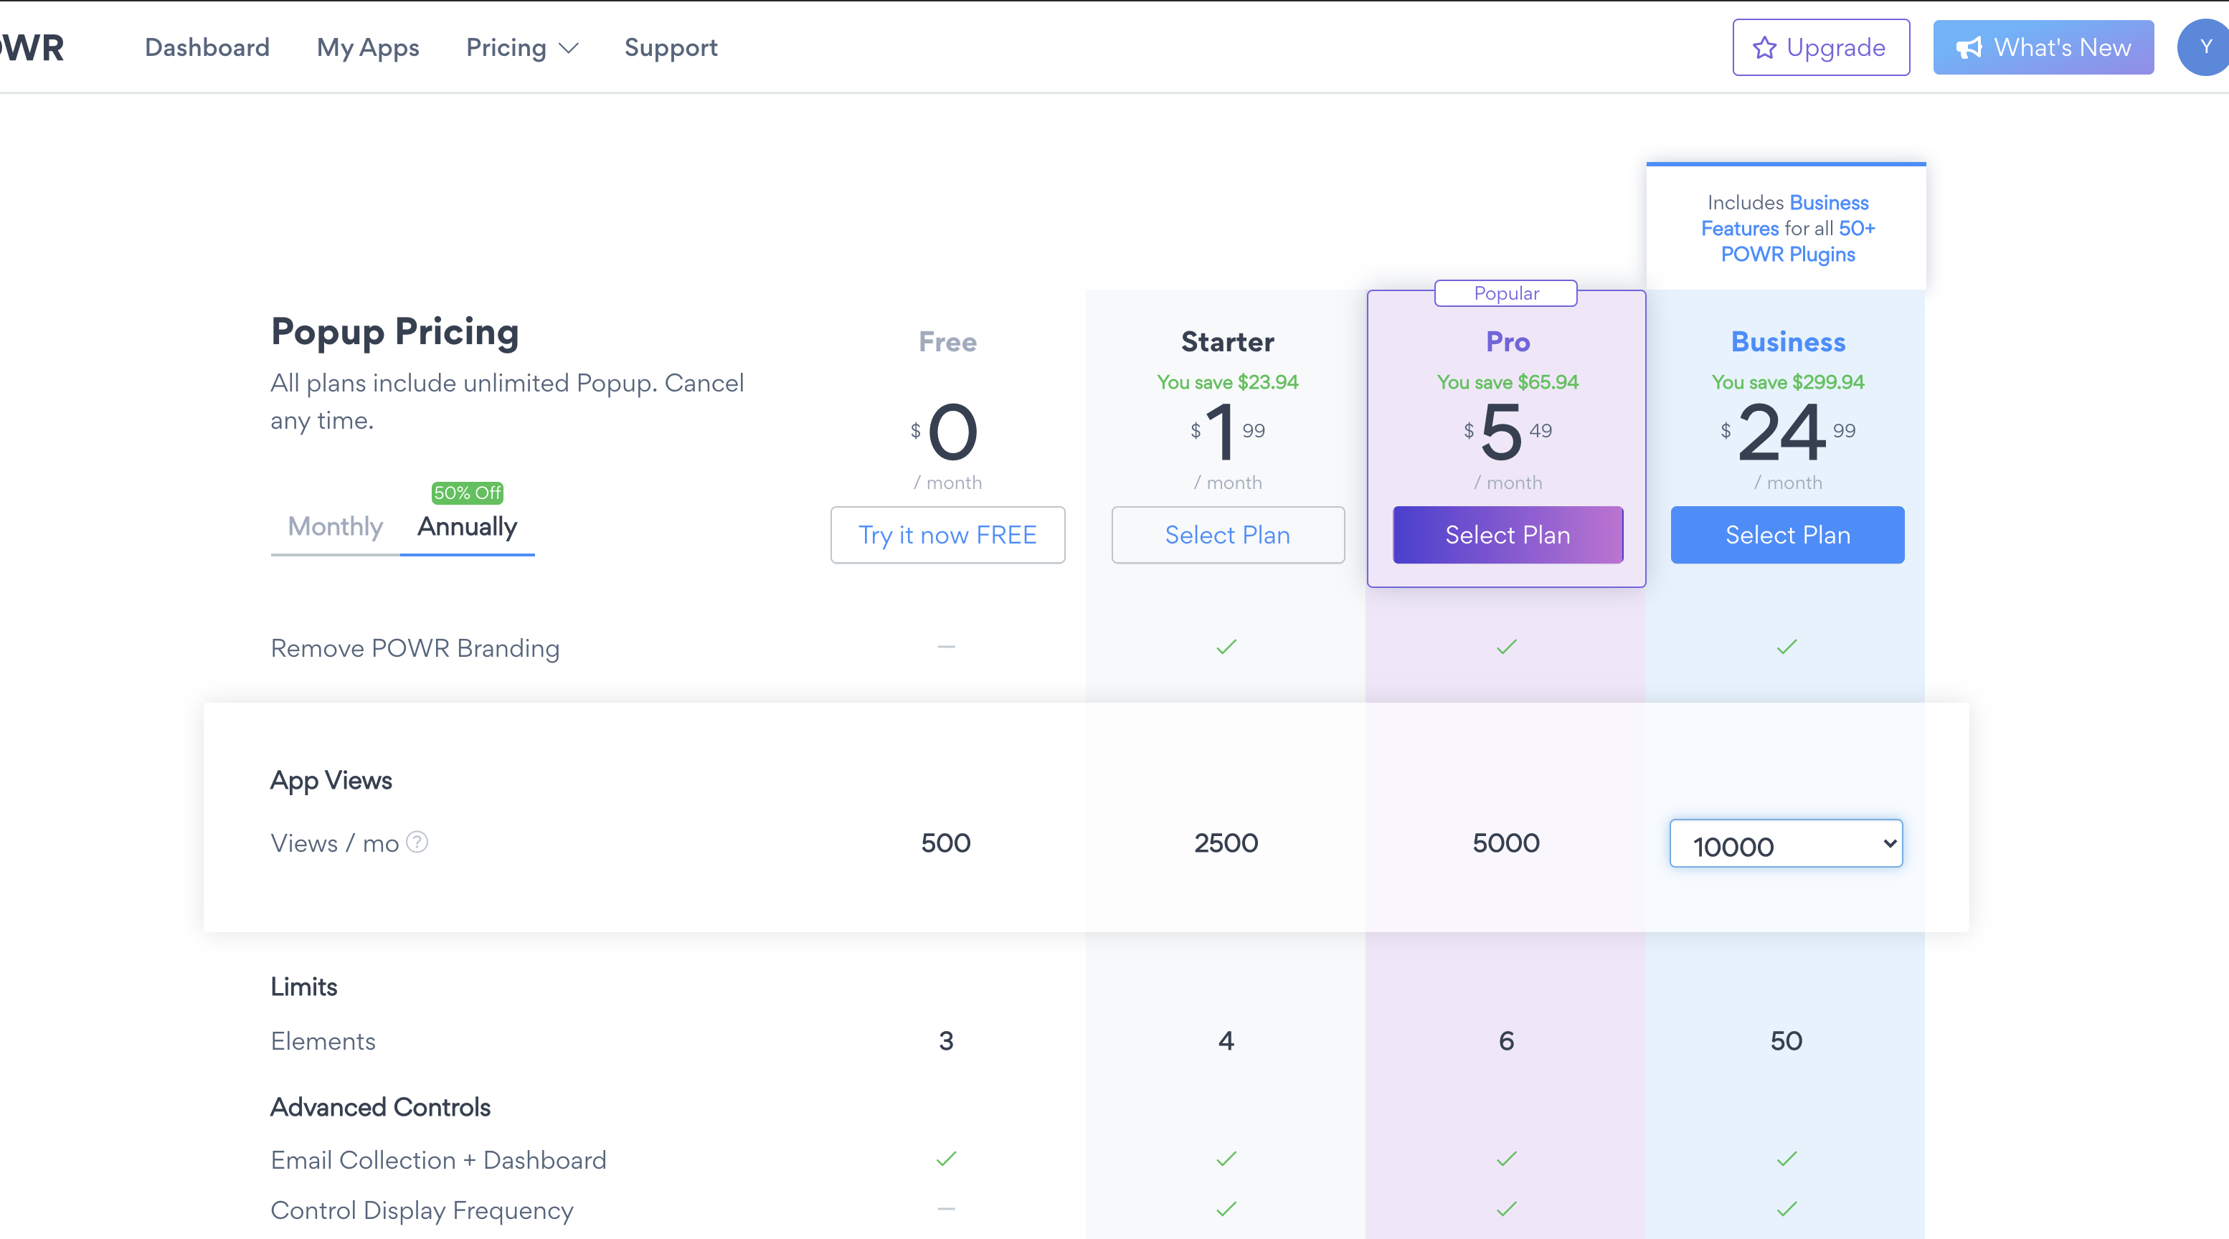Select the Starter plan
This screenshot has height=1239, width=2229.
tap(1227, 535)
